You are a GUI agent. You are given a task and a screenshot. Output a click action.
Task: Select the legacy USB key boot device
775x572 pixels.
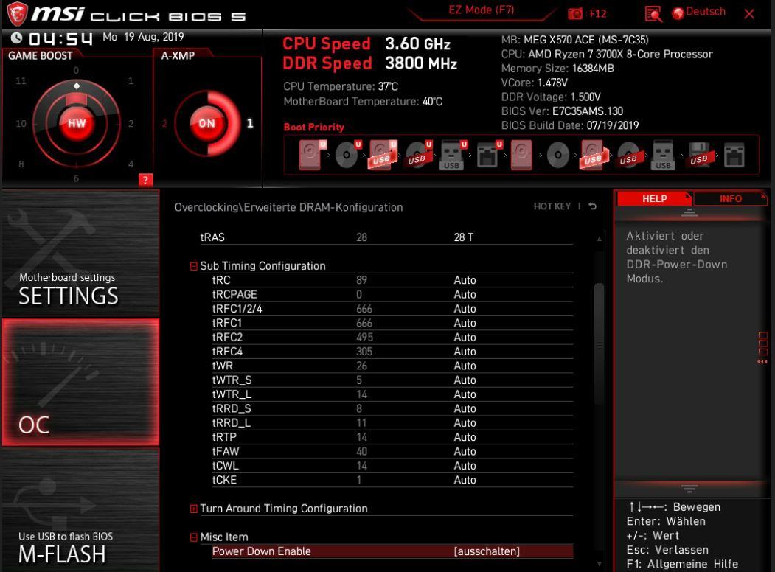pos(663,155)
